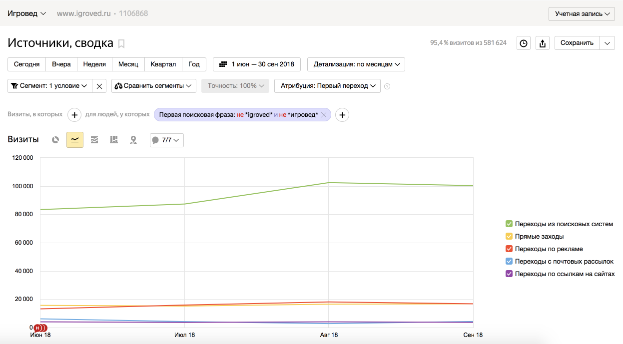Screen dimensions: 623x344
Task: Click the Сен 18 axis label
Action: 473,335
